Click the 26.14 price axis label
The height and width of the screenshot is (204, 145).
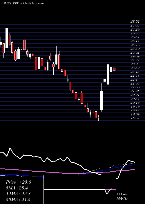point(135,41)
